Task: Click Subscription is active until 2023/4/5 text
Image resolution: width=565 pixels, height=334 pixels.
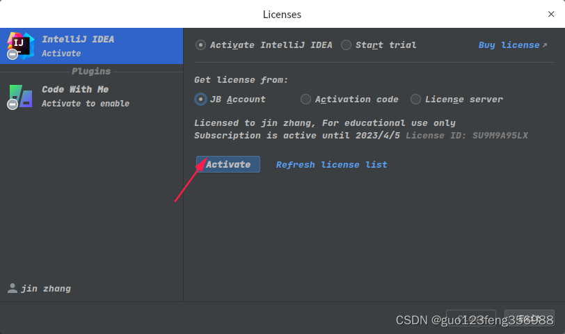Action: pos(297,136)
